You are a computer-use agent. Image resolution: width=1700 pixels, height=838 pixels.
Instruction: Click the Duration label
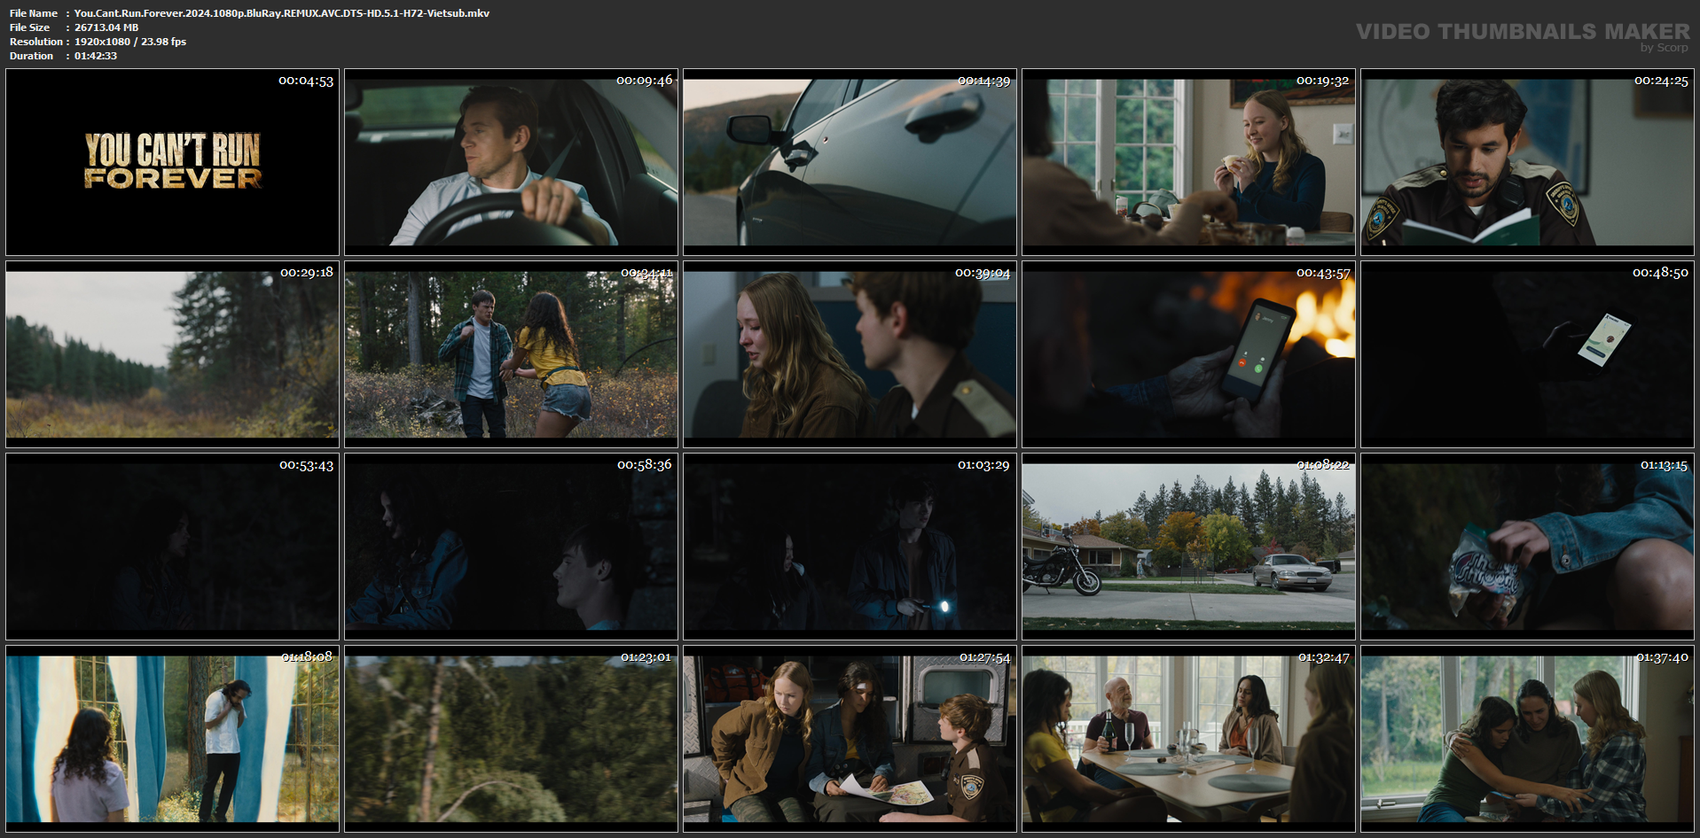32,56
